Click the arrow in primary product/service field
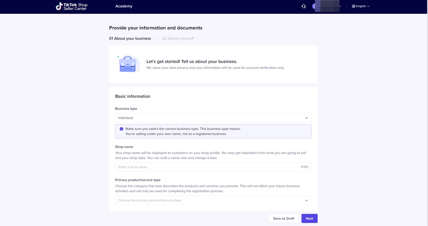Viewport: 428px width, 226px height. pos(306,201)
